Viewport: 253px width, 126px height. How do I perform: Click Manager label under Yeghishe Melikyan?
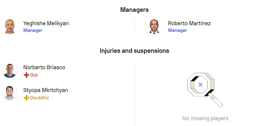point(33,30)
